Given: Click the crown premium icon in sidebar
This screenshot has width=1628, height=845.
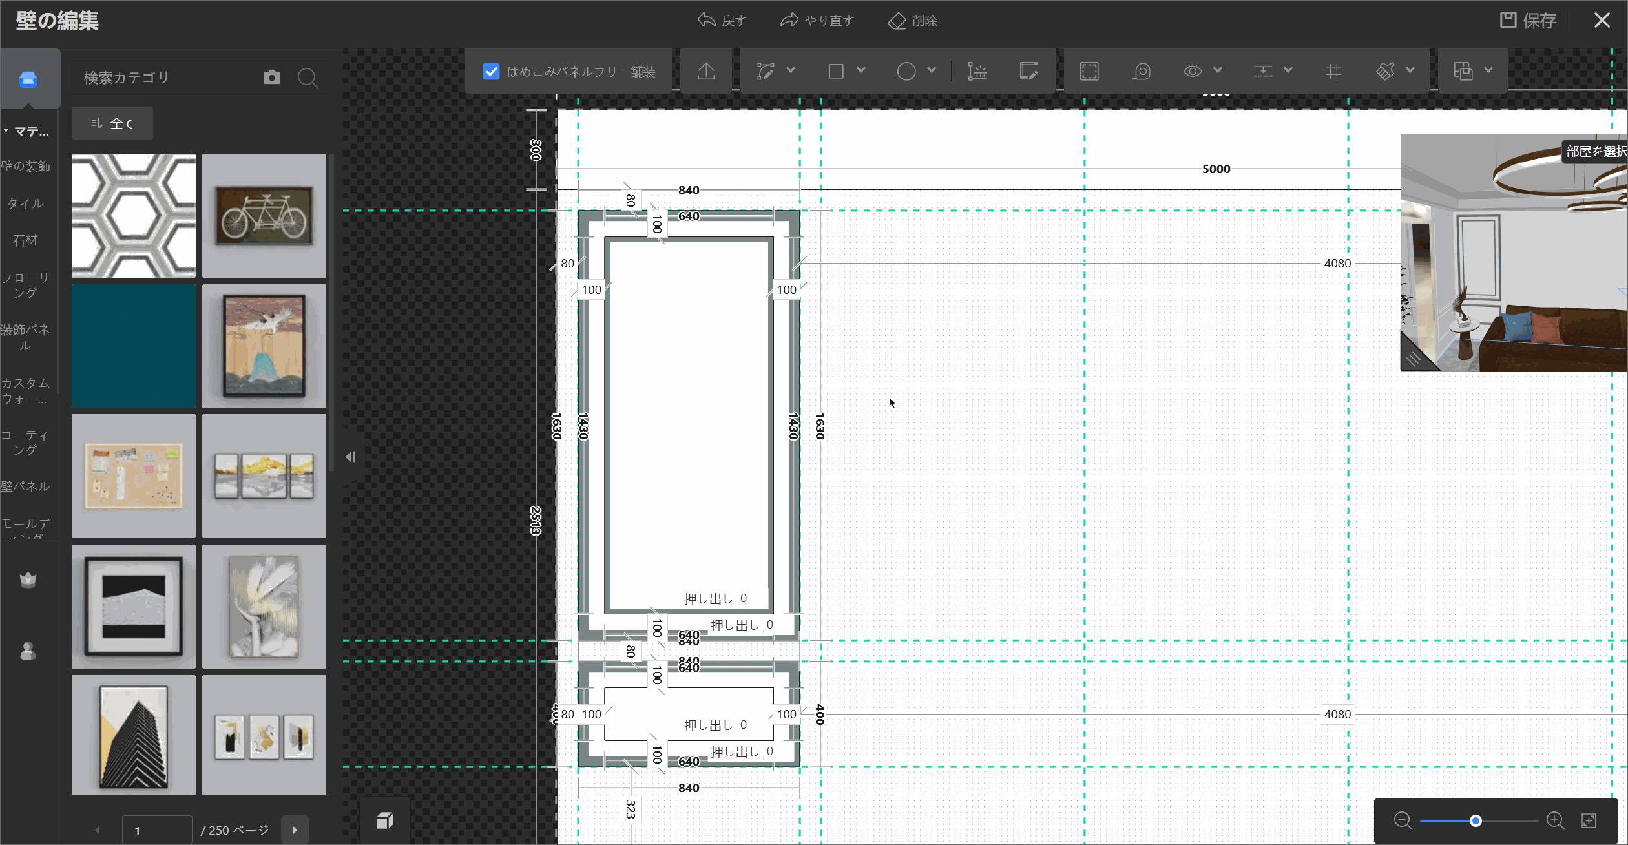Looking at the screenshot, I should click(x=28, y=579).
